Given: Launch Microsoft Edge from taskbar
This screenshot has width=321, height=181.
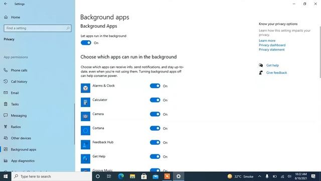Looking at the screenshot, I should pos(121,176).
